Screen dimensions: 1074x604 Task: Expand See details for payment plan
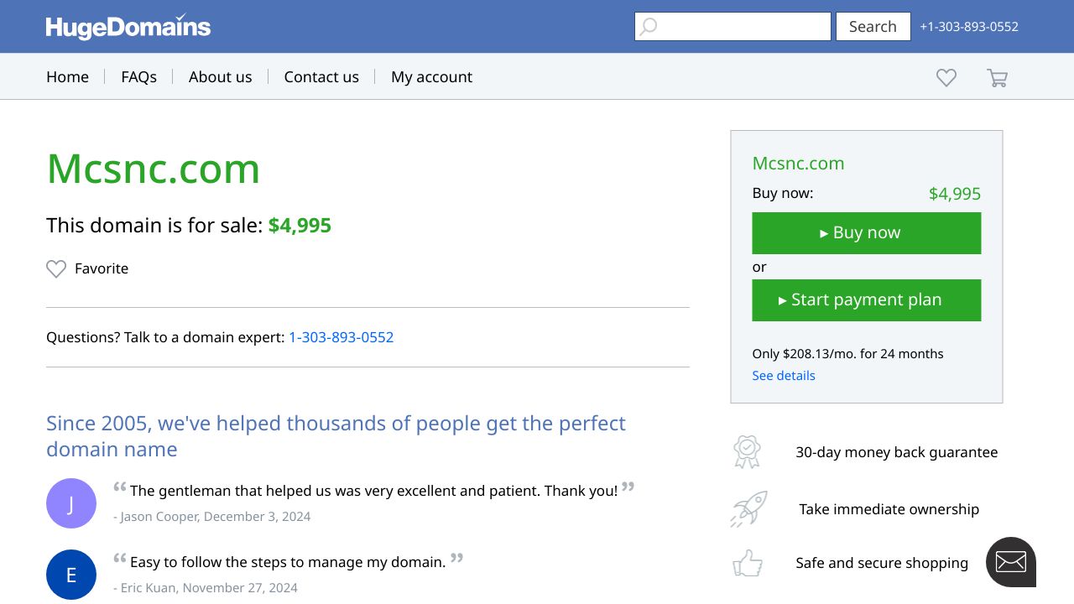783,376
